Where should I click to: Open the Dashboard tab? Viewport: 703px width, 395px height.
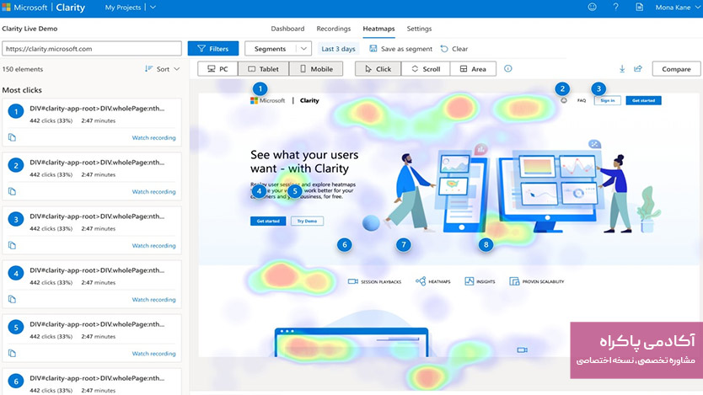(287, 29)
